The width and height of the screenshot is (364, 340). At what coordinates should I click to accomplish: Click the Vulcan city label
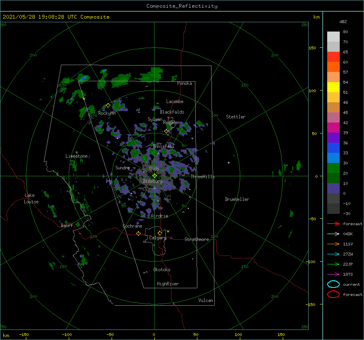click(205, 300)
